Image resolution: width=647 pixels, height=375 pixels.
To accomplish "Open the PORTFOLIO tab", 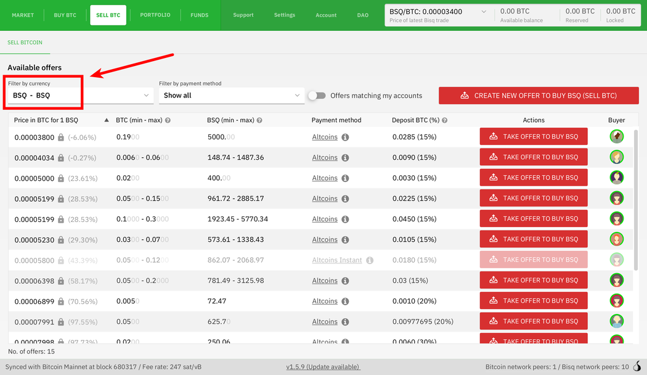I will 155,15.
